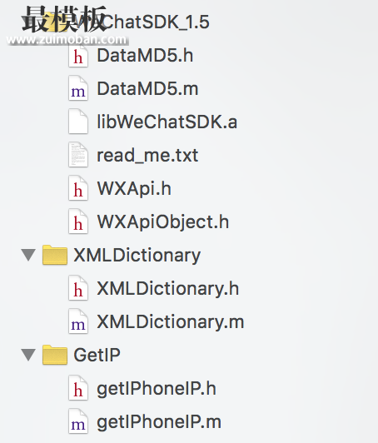Click the WXApiObject.h header icon

pos(78,221)
